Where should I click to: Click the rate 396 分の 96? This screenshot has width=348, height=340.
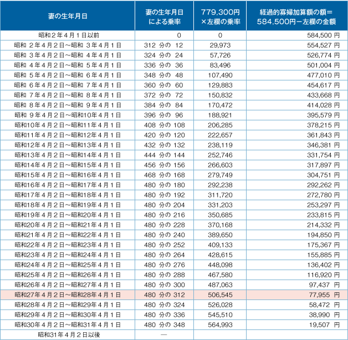coord(163,115)
